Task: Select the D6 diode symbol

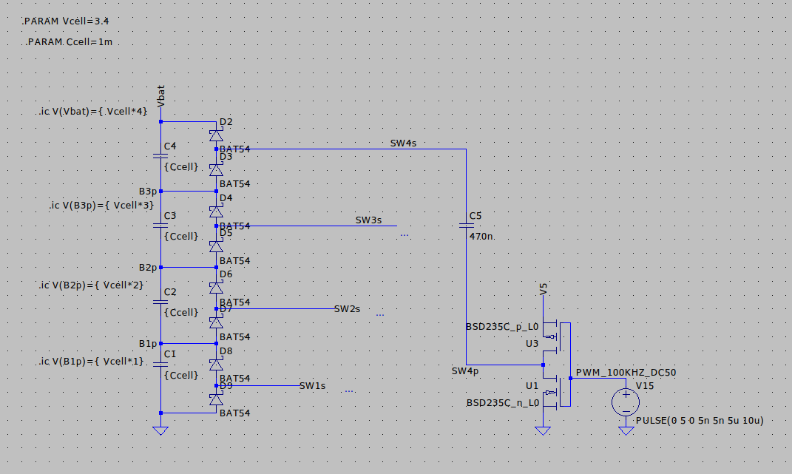Action: coord(216,288)
